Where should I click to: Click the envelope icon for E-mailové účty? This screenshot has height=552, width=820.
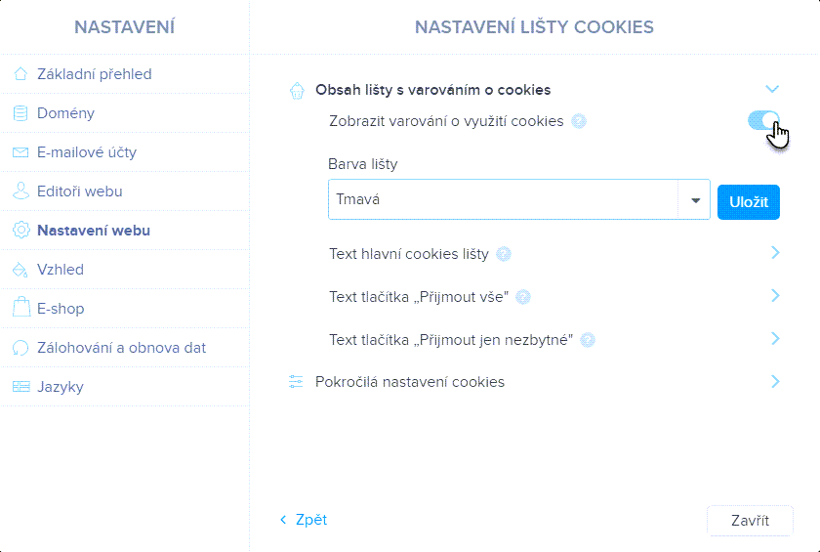tap(20, 152)
